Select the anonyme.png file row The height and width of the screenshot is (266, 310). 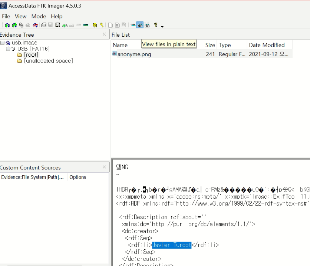(x=202, y=54)
